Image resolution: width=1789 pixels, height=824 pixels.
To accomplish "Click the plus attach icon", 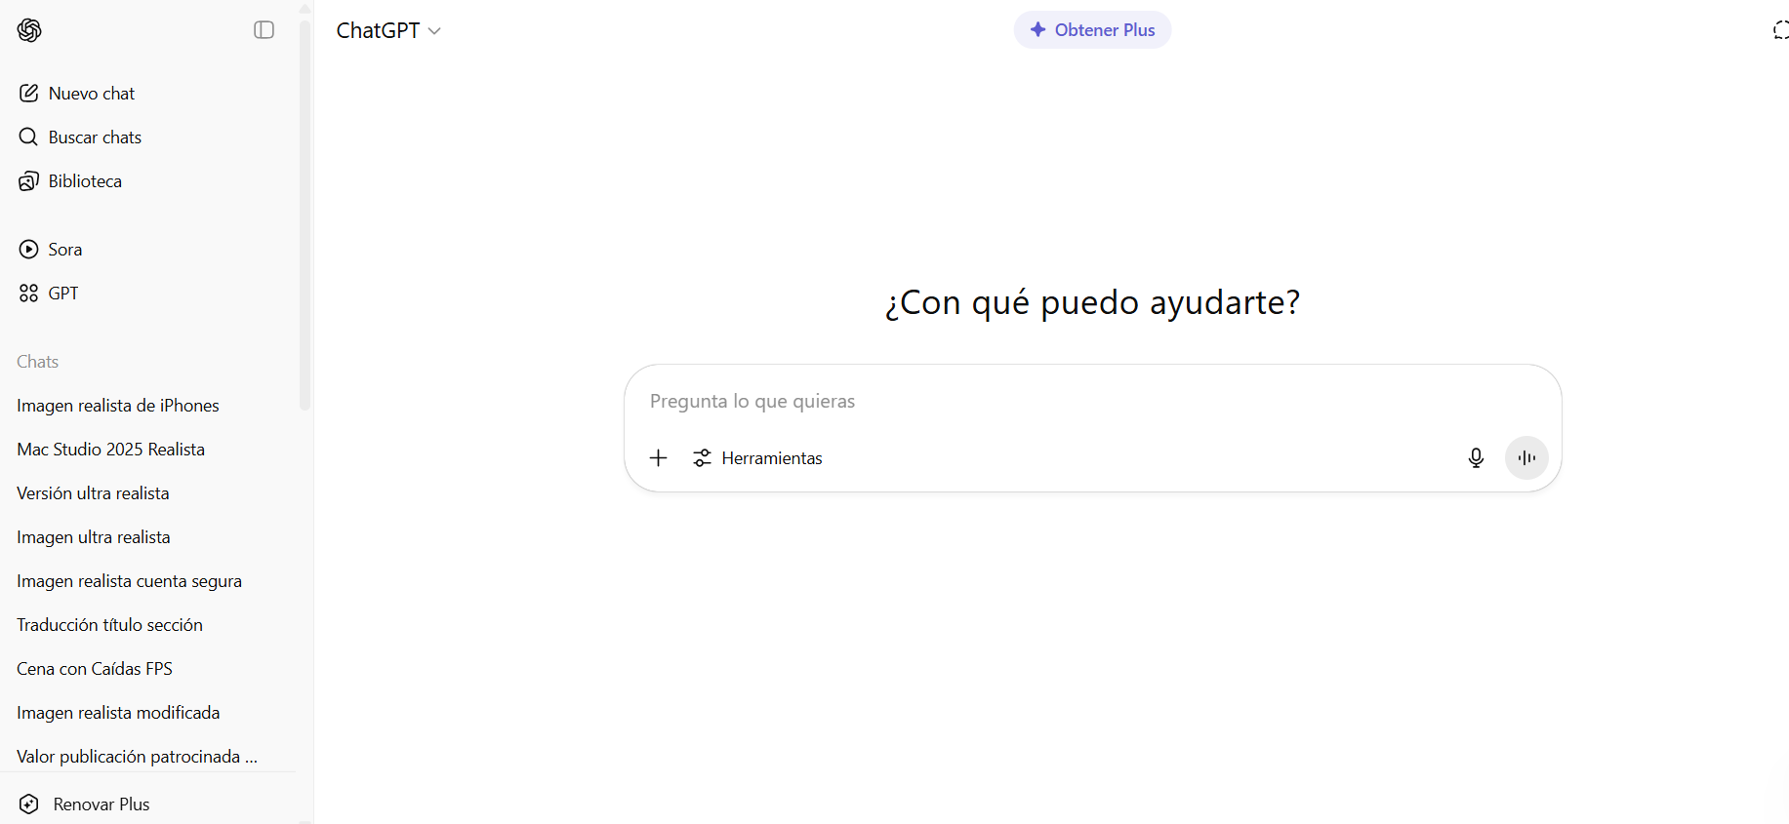I will pos(659,458).
